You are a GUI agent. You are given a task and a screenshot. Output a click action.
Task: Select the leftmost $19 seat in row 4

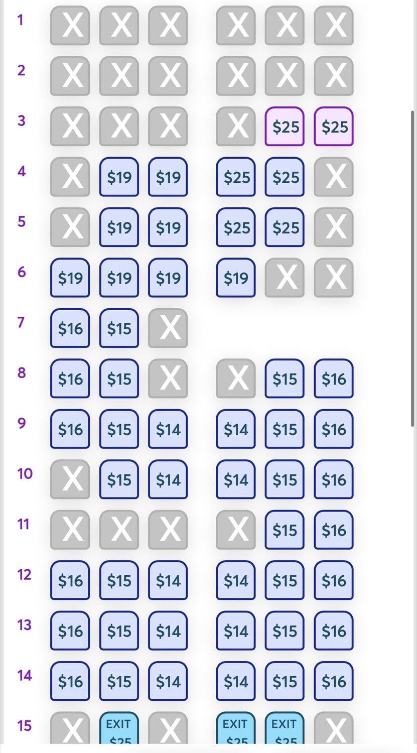click(119, 177)
